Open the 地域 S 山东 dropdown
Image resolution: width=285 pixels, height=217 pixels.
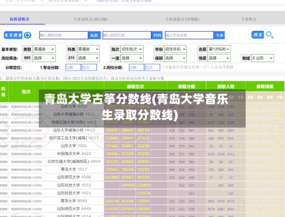click(x=263, y=58)
